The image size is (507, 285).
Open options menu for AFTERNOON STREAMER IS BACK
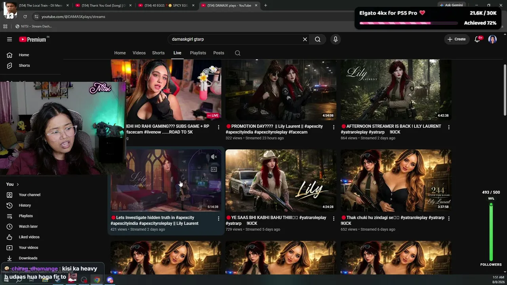(449, 127)
